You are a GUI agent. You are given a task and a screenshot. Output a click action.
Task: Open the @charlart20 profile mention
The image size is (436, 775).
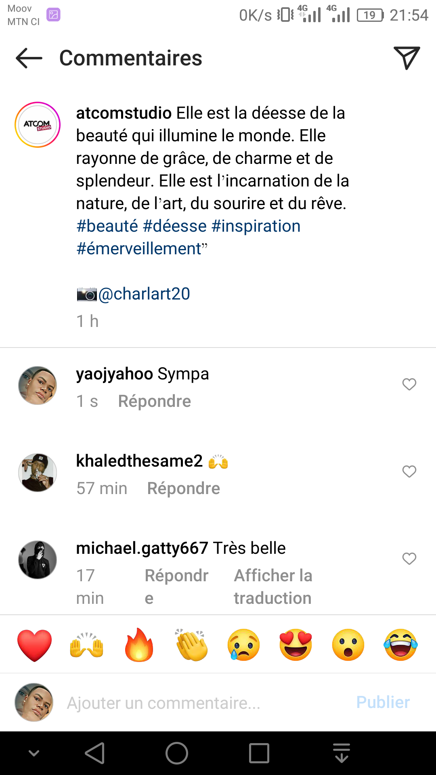(144, 294)
